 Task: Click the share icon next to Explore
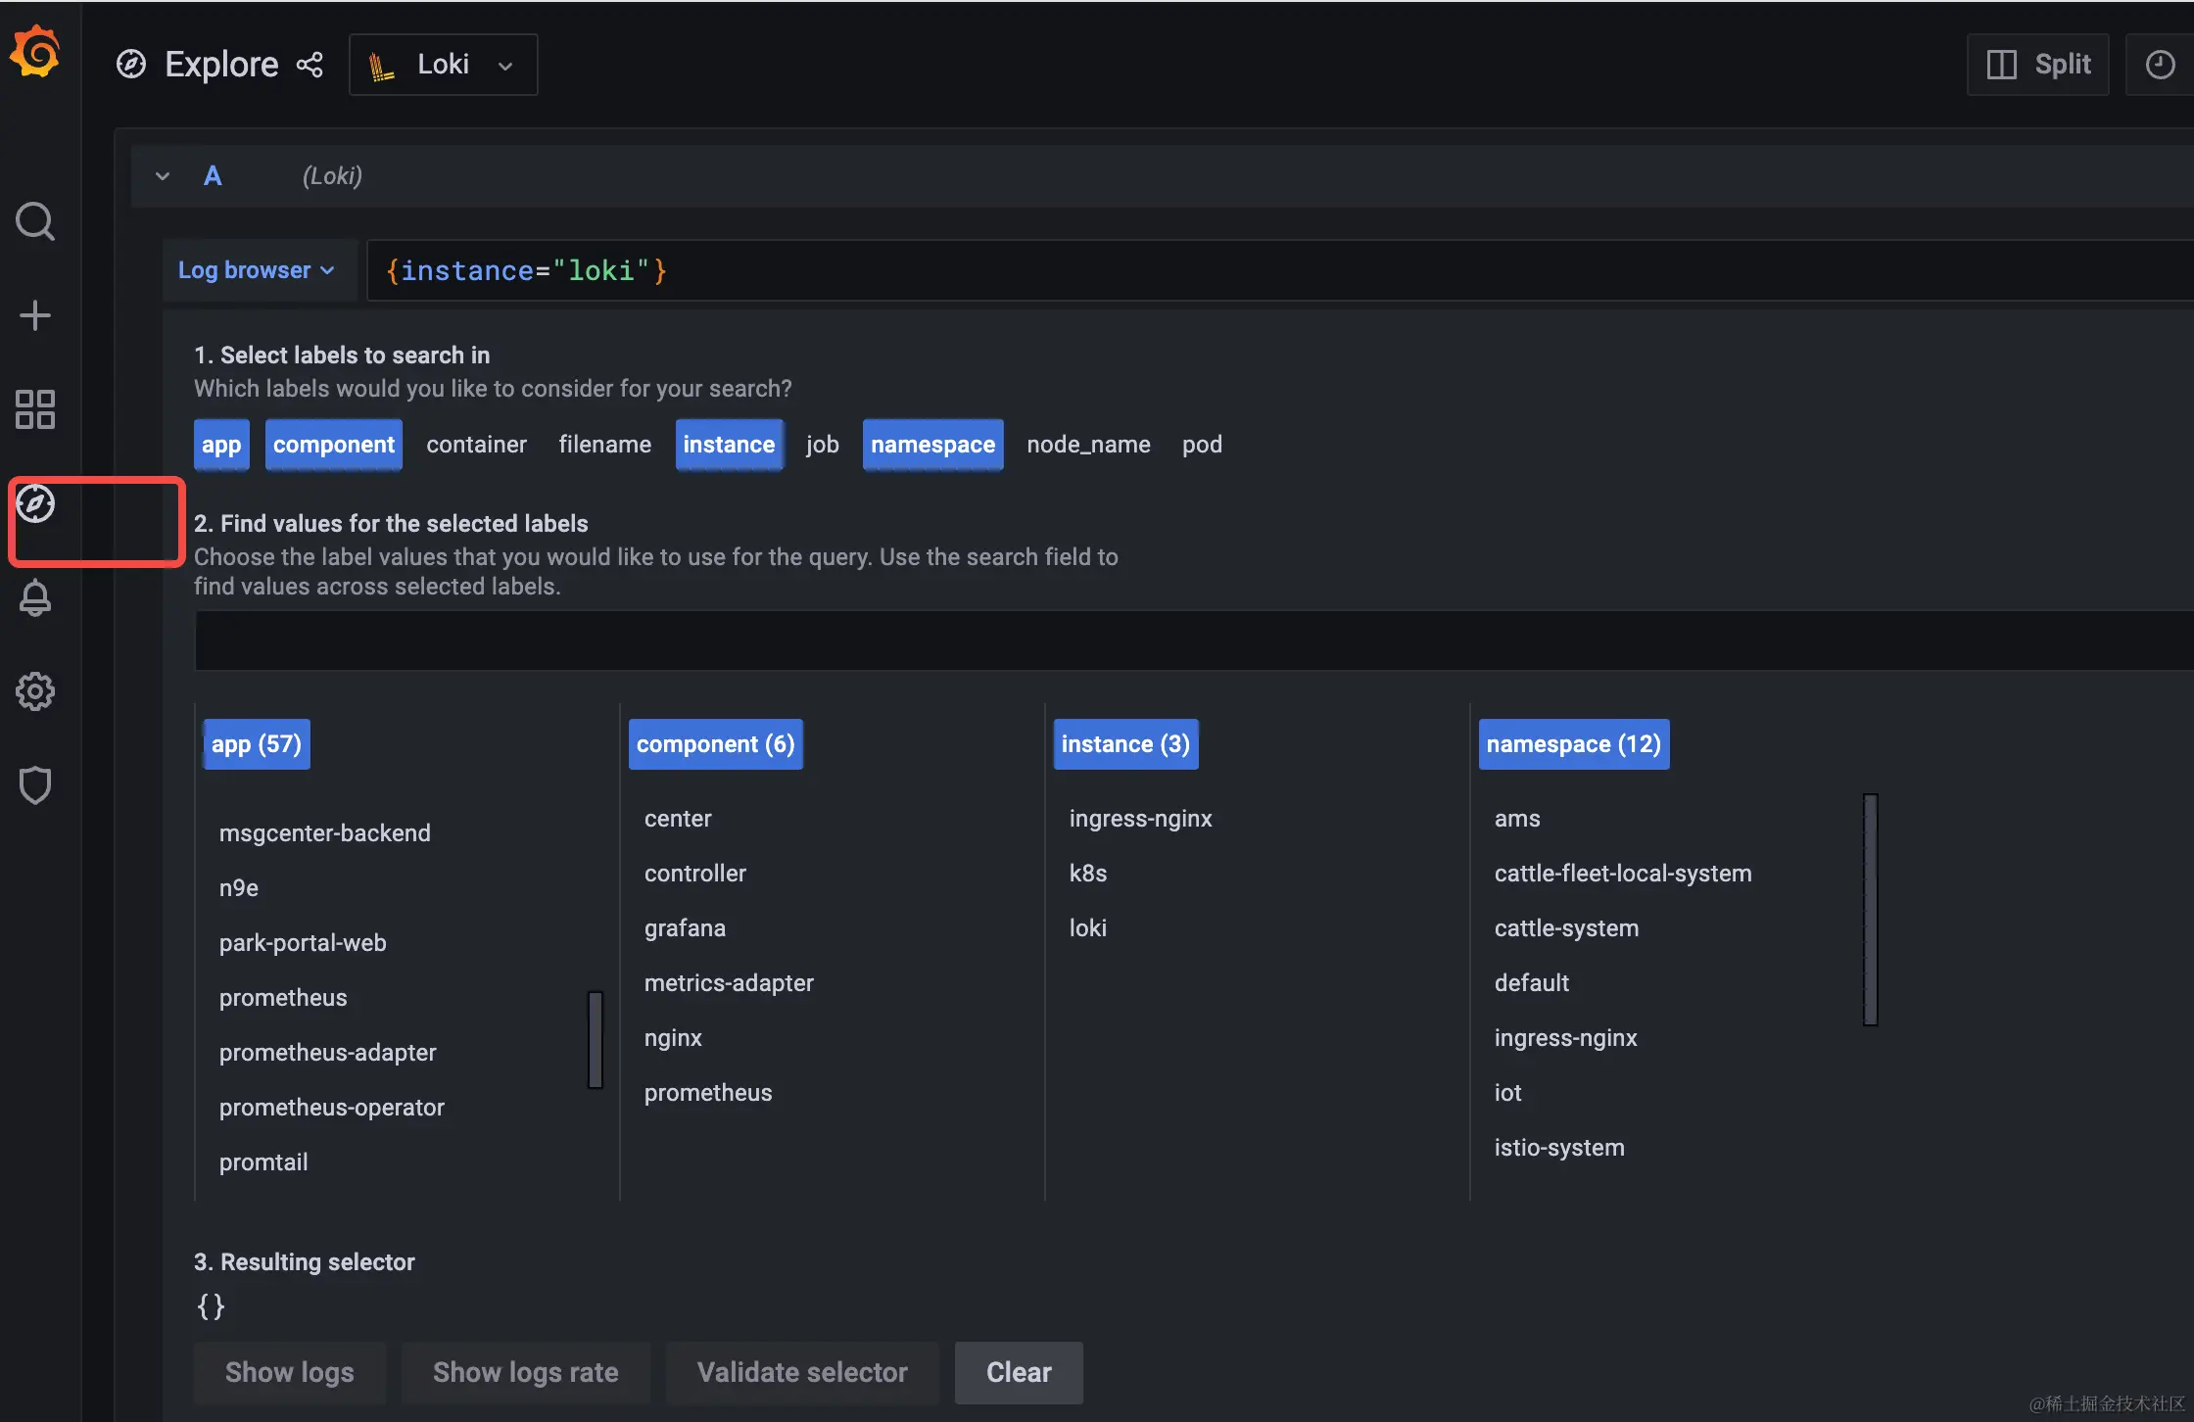tap(310, 65)
